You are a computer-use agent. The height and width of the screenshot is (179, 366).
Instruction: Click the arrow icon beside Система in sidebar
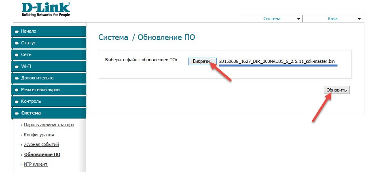tap(17, 113)
